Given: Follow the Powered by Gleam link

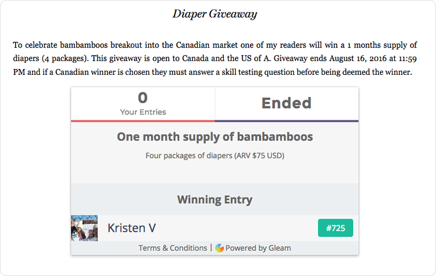Looking at the screenshot, I should (258, 248).
